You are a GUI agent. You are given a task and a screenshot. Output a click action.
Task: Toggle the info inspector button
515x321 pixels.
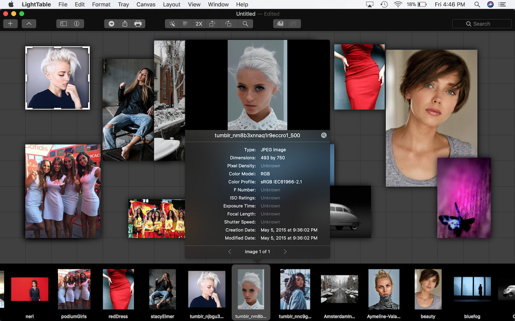pos(76,24)
